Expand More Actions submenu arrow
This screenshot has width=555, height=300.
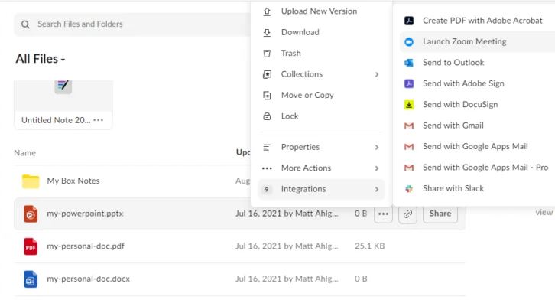point(377,168)
